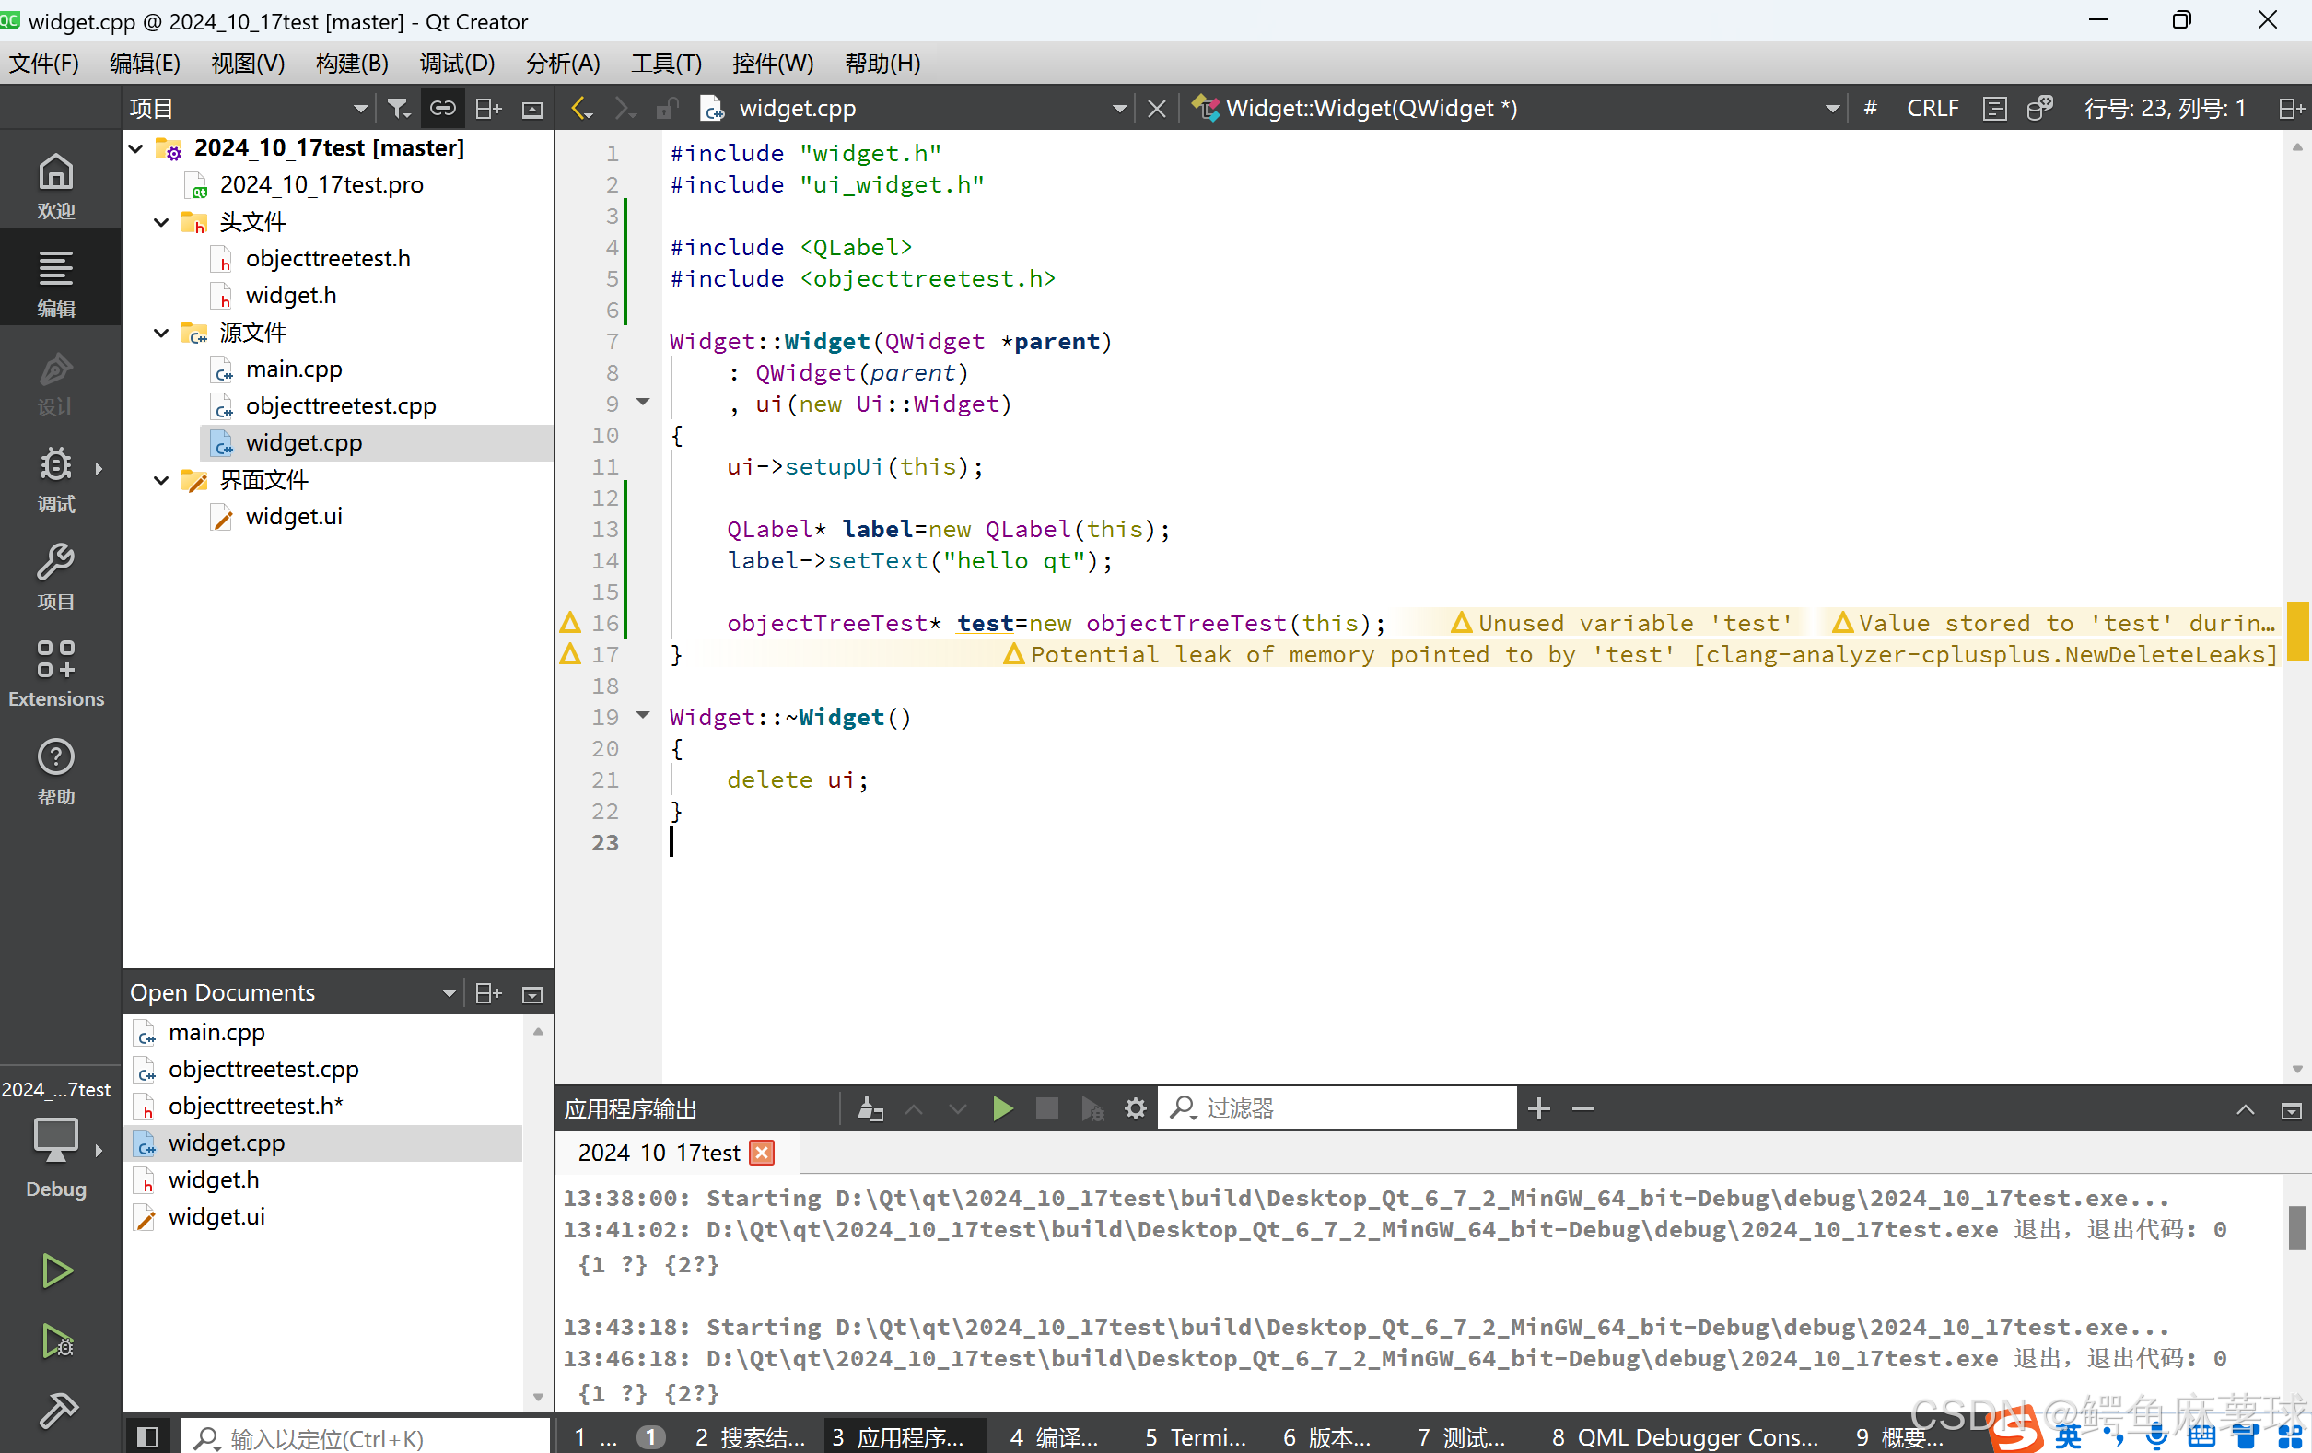Click the 过滤器 filter input field

point(1337,1108)
